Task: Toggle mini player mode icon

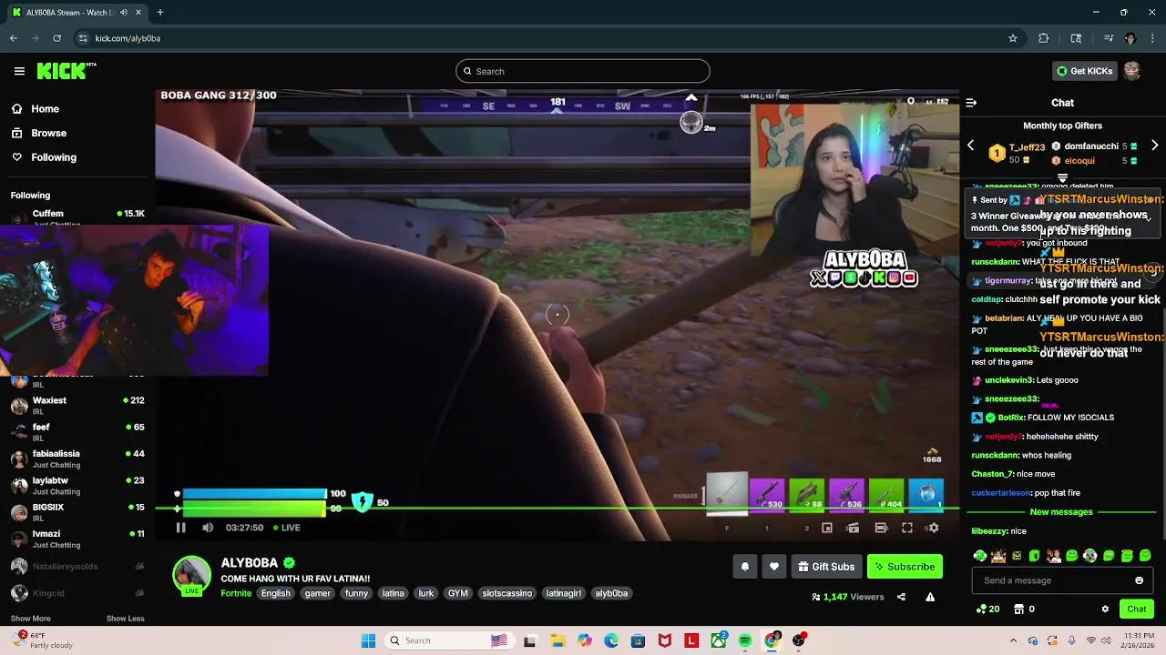Action: 827,528
